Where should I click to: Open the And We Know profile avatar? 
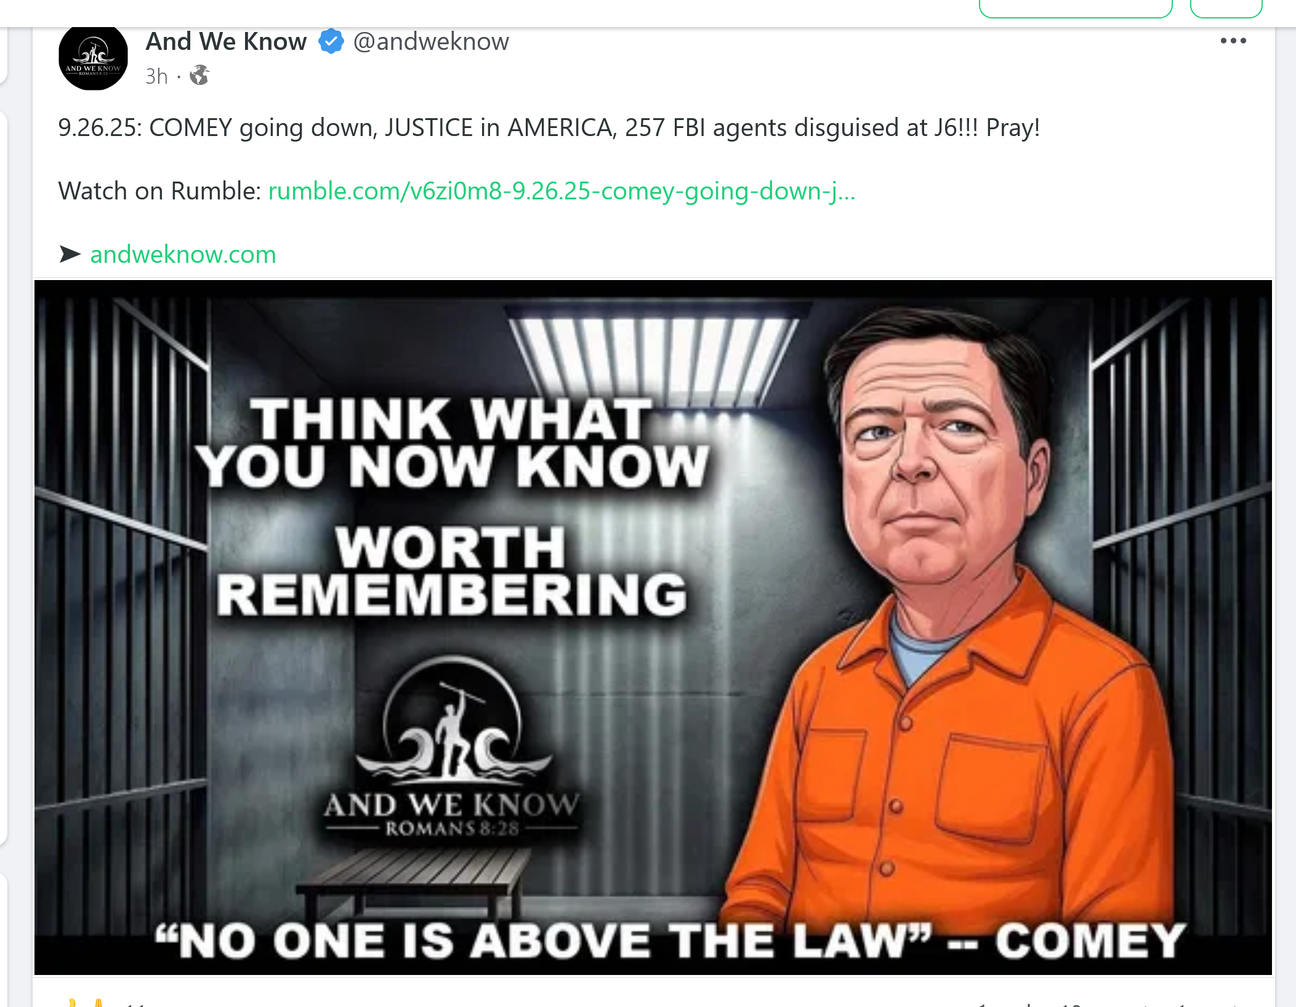(93, 57)
